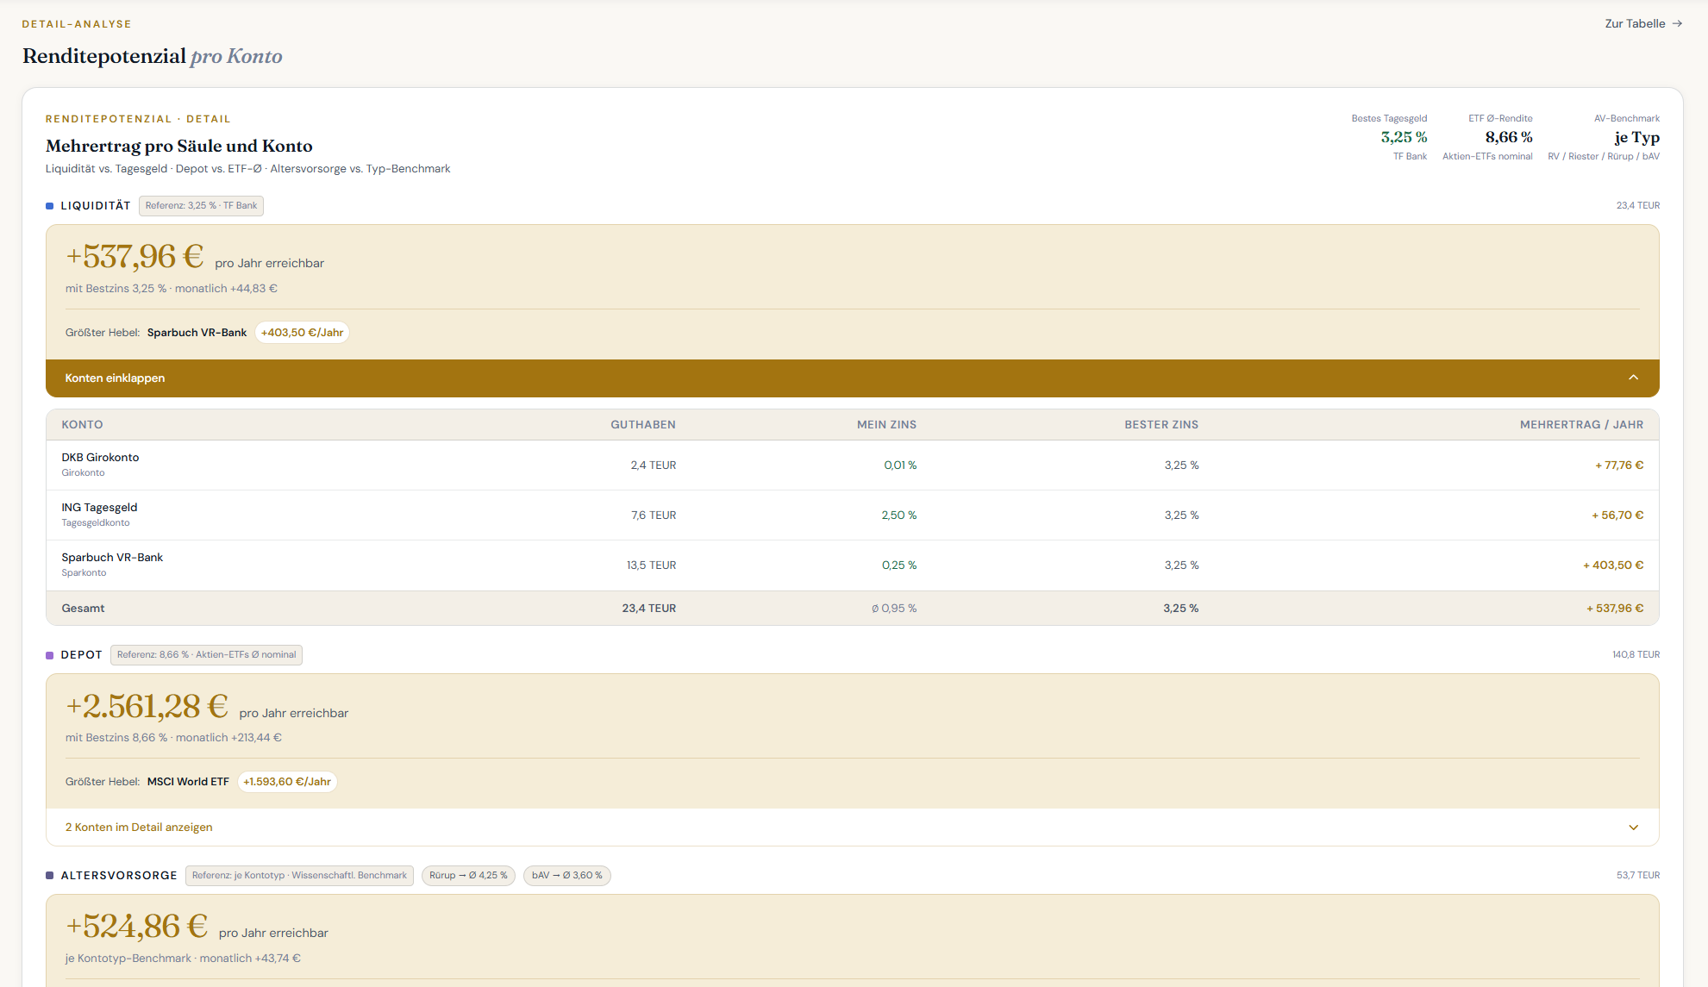Select the DKB Girokonto row
1708x987 pixels.
tap(852, 465)
